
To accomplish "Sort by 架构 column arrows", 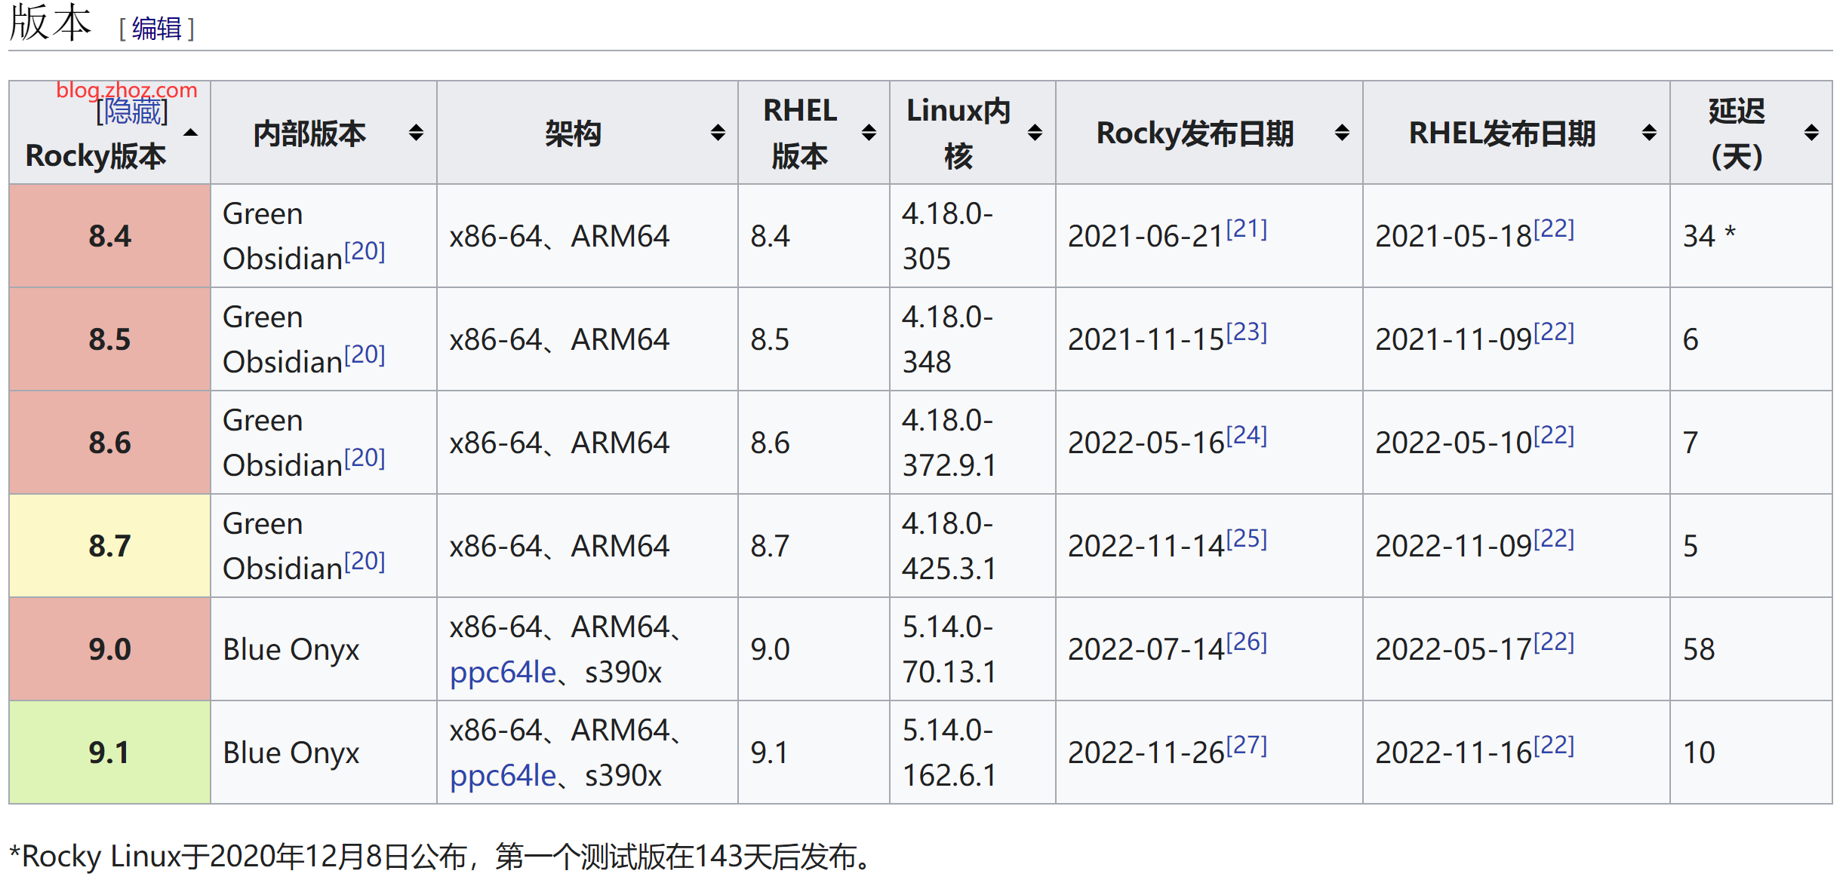I will point(718,133).
